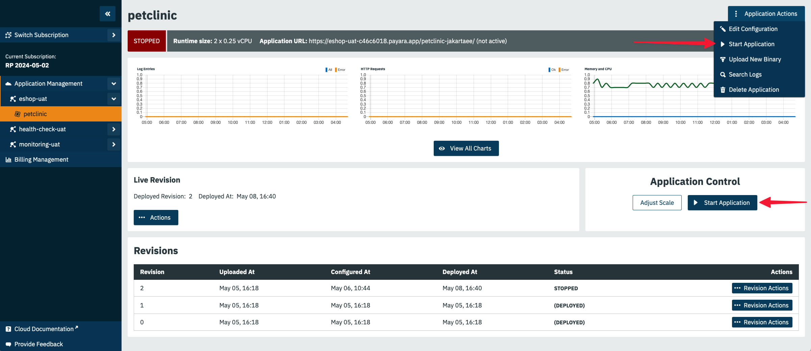
Task: Collapse the Application Management section chevron
Action: pos(114,84)
